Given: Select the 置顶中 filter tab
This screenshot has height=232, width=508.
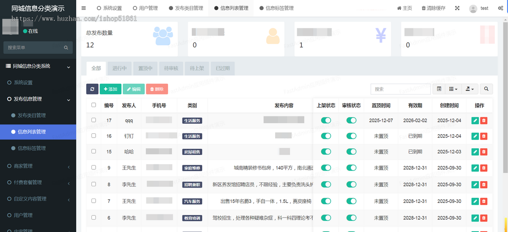Looking at the screenshot, I should click(145, 69).
